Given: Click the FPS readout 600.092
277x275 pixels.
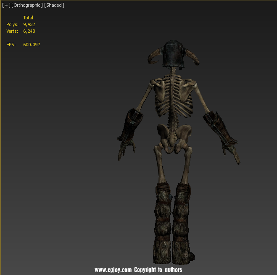Looking at the screenshot, I should pos(32,45).
